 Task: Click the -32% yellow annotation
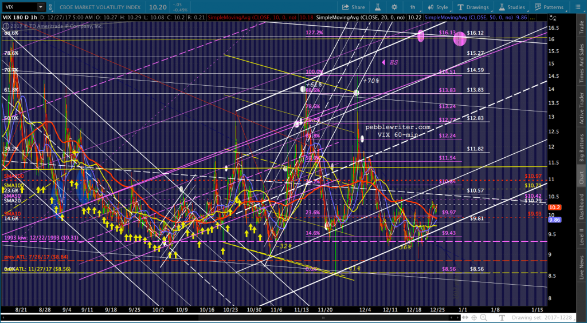(284, 246)
